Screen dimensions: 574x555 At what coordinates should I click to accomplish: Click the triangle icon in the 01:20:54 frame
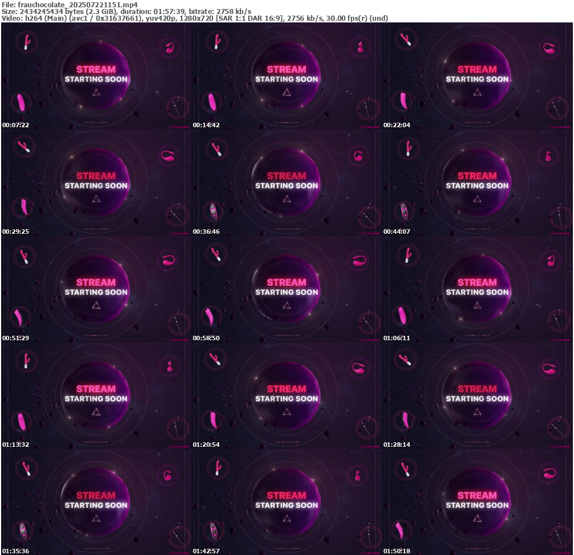coord(286,412)
